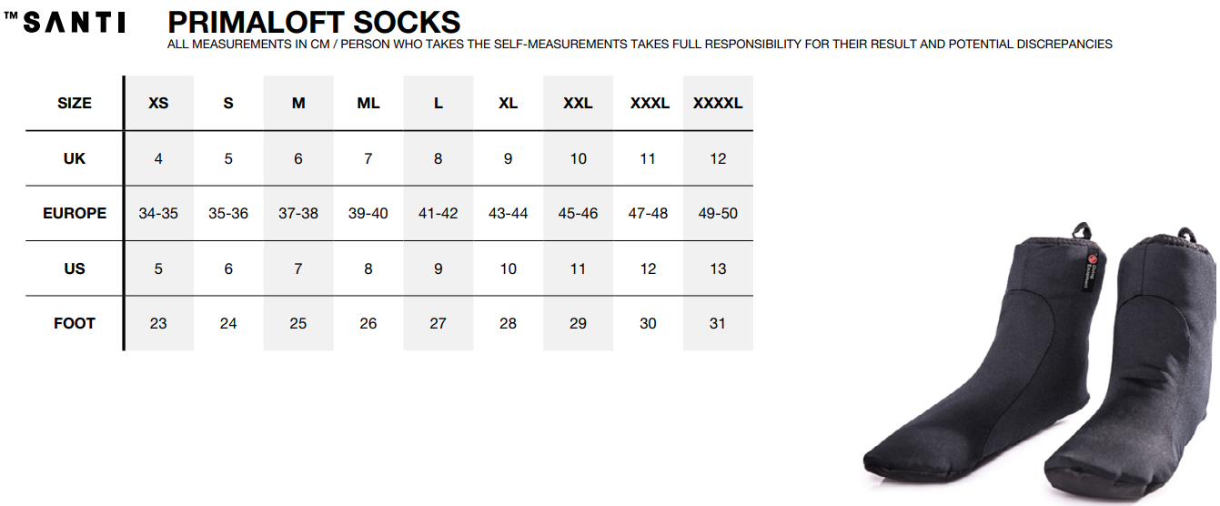The height and width of the screenshot is (506, 1220).
Task: Click the EUROPE row label
Action: point(75,213)
